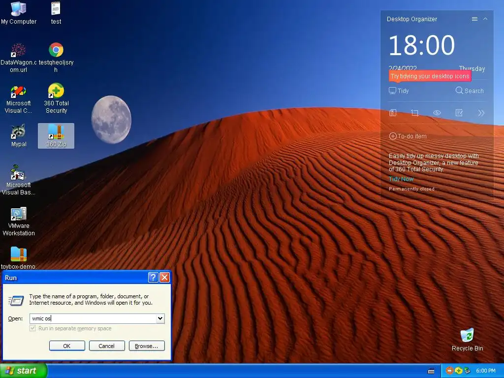
Task: Click the Thursday weekday text in Desktop Organizer
Action: tap(472, 68)
